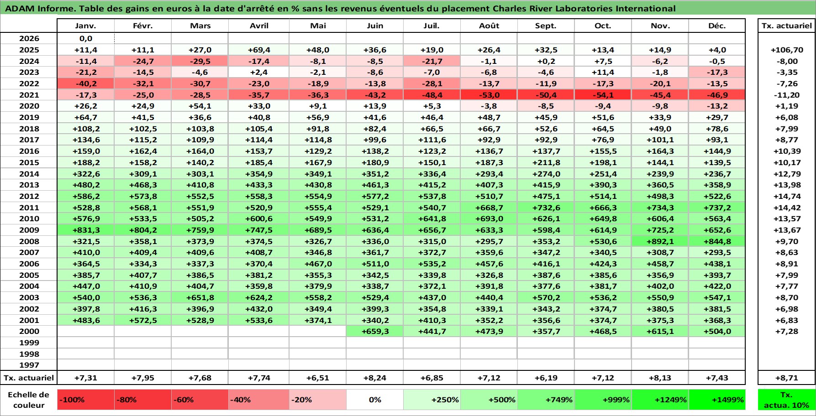Click the +737,2 cell for Déc. 2011
816x416 pixels.
(x=717, y=208)
